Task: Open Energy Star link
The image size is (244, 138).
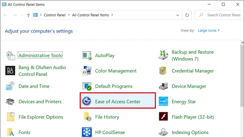Action: pos(184,102)
